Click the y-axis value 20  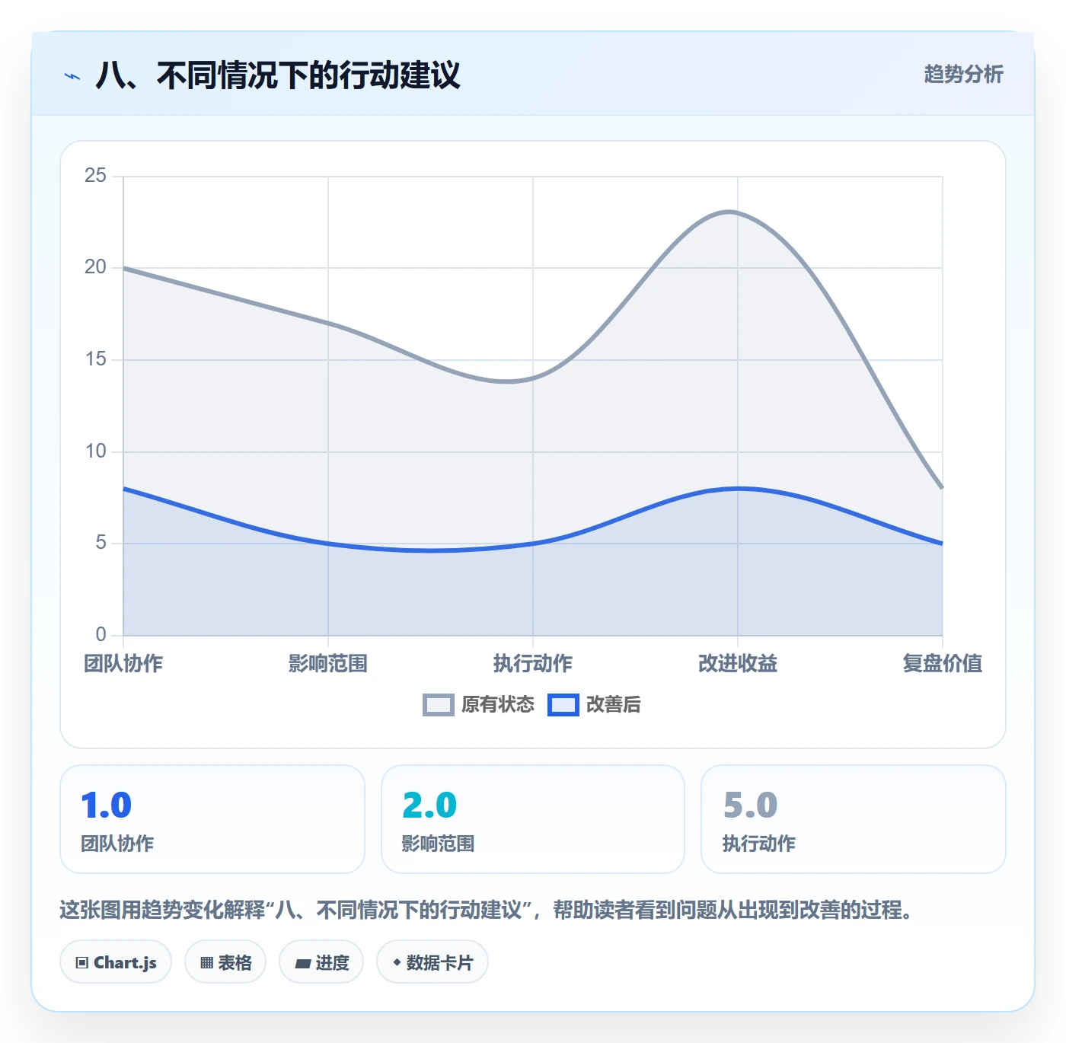point(95,267)
